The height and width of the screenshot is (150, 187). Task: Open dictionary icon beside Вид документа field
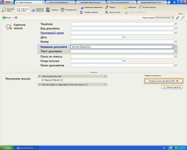coord(176,29)
